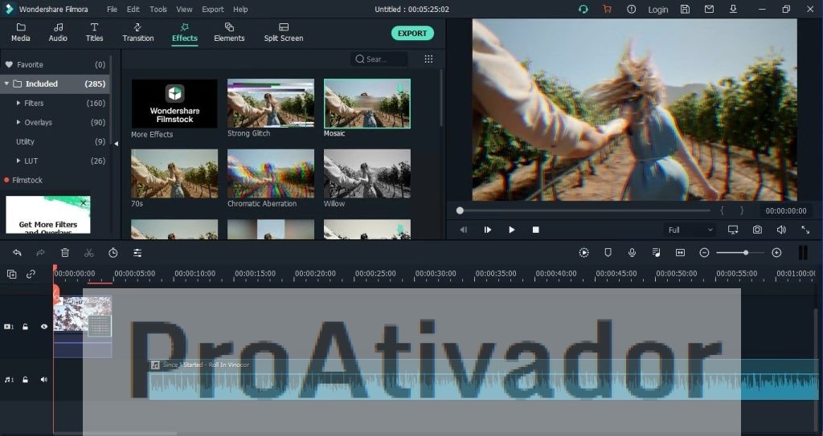Collapse the side panel arrow
823x436 pixels.
[x=116, y=143]
